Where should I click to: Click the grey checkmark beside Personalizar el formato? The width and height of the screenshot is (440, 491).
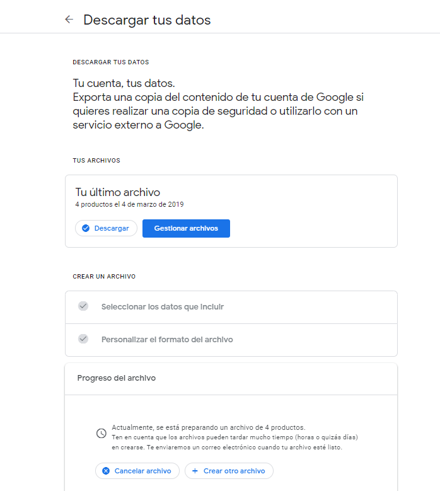pos(83,339)
